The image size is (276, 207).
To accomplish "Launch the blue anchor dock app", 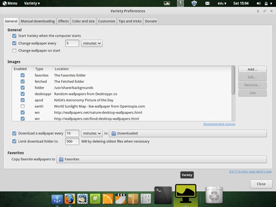I will coord(57,200).
